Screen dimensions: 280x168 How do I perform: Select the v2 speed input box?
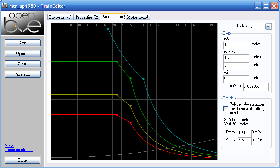click(x=236, y=79)
